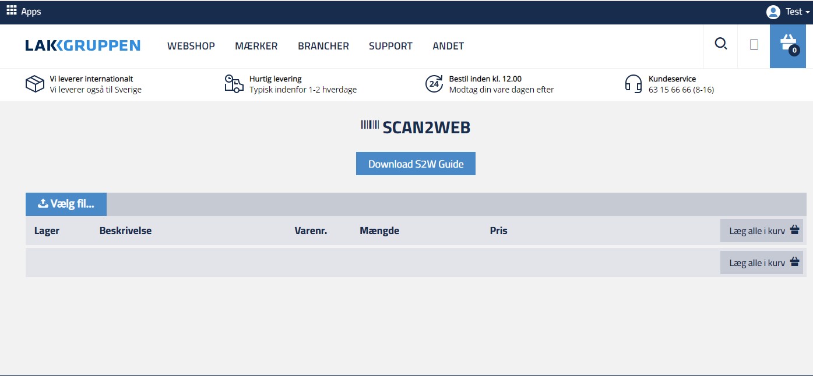Go to Lakgruppen home logo
Screen dimensions: 813x376
83,46
